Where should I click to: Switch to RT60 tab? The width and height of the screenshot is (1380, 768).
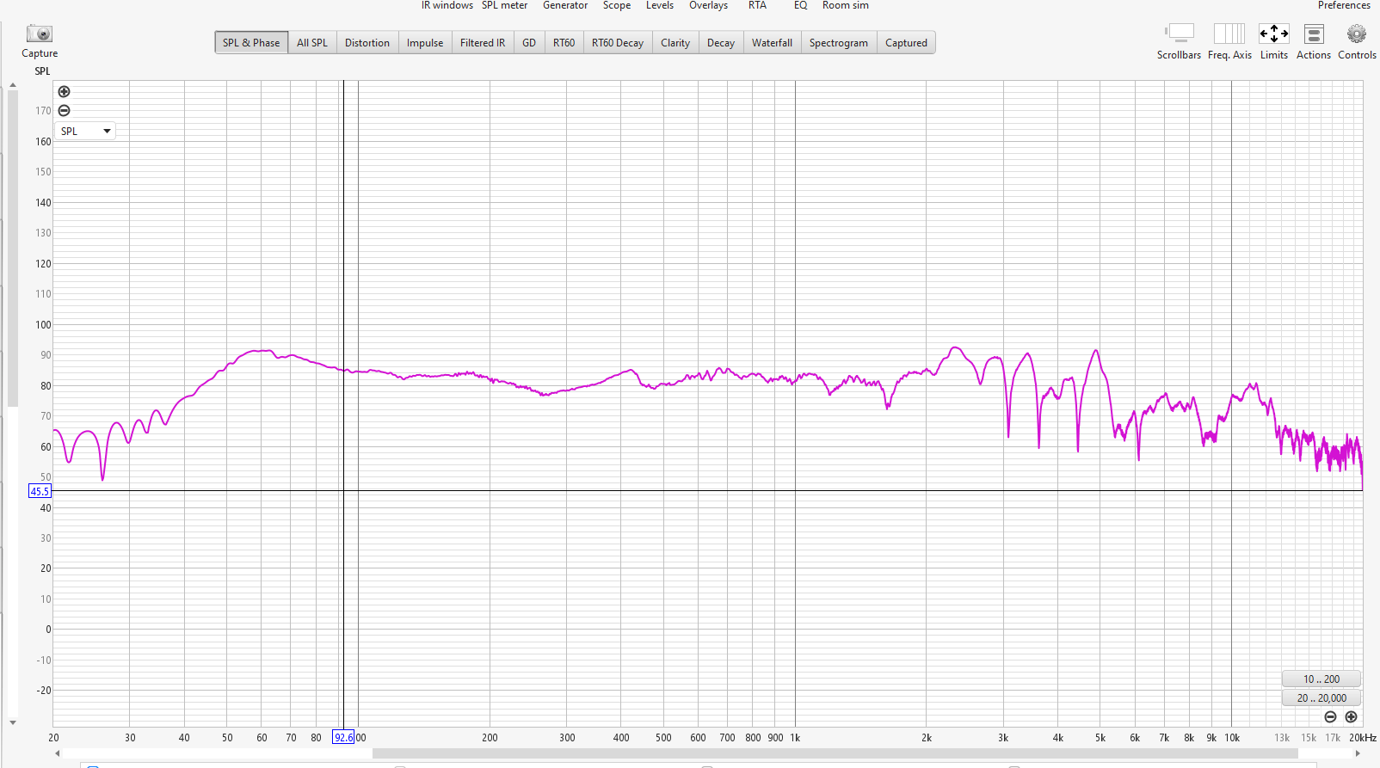(564, 42)
